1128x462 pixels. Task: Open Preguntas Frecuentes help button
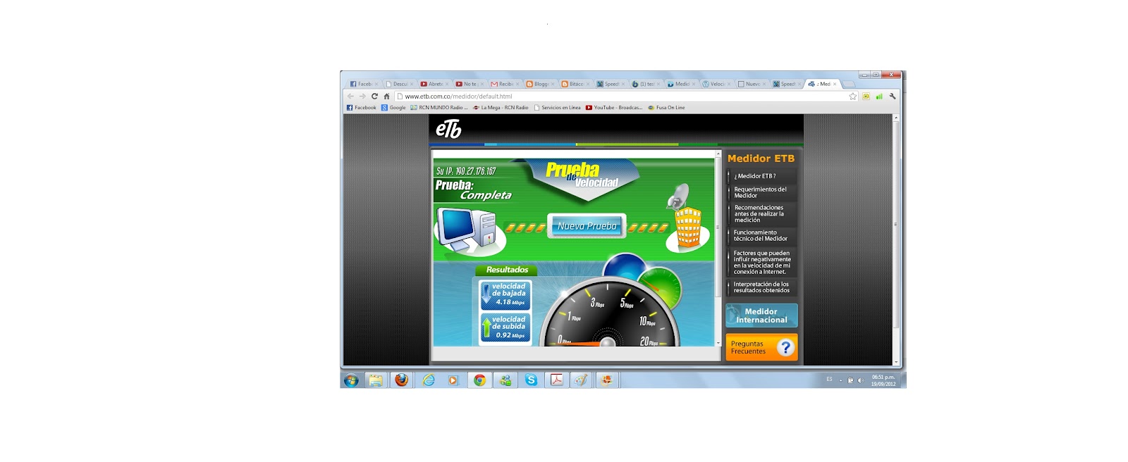pyautogui.click(x=761, y=347)
